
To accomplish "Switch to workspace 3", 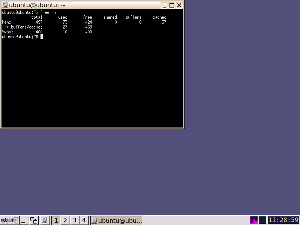I will tap(74, 220).
